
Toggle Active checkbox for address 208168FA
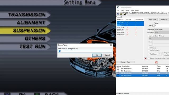118,69
